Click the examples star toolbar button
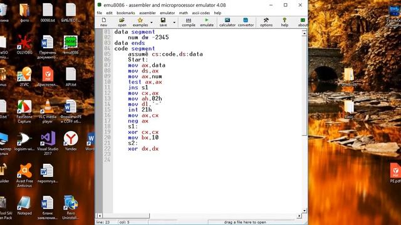The height and width of the screenshot is (225, 401). tap(140, 22)
